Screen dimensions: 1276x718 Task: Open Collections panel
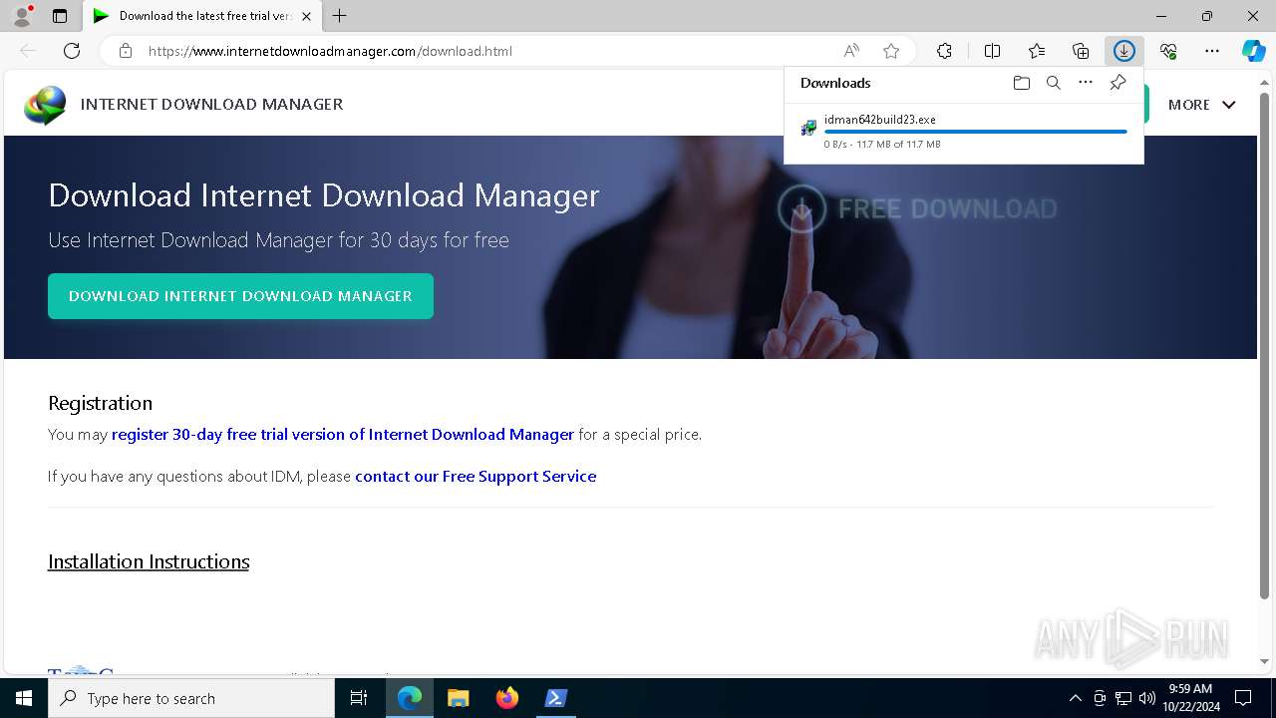click(x=1081, y=51)
